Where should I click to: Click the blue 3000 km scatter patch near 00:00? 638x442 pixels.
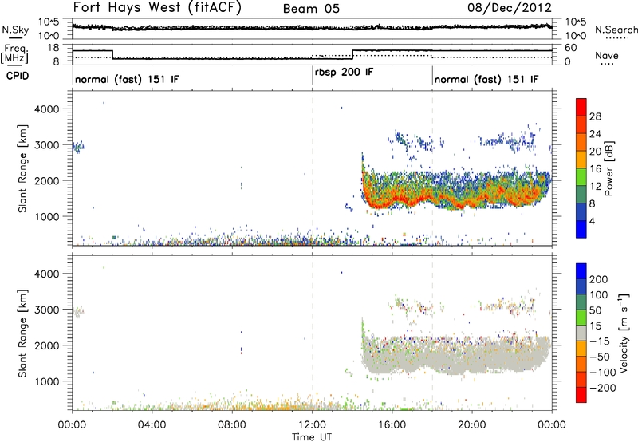(x=78, y=147)
